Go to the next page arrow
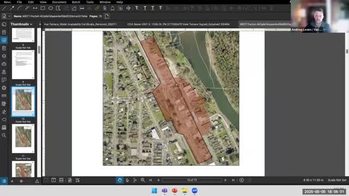Screen dimensions: 349x196 coord(225,180)
